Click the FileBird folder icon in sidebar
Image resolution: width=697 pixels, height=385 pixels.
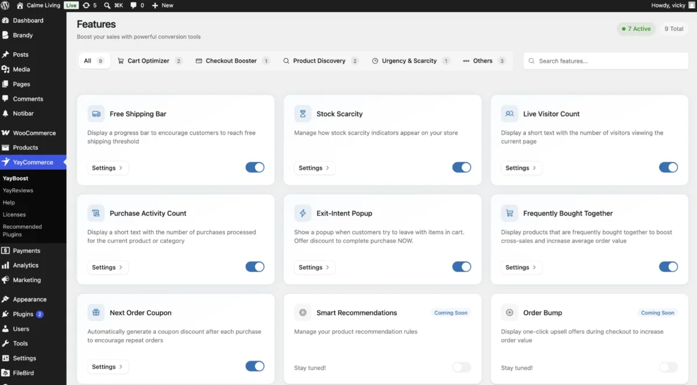point(6,373)
